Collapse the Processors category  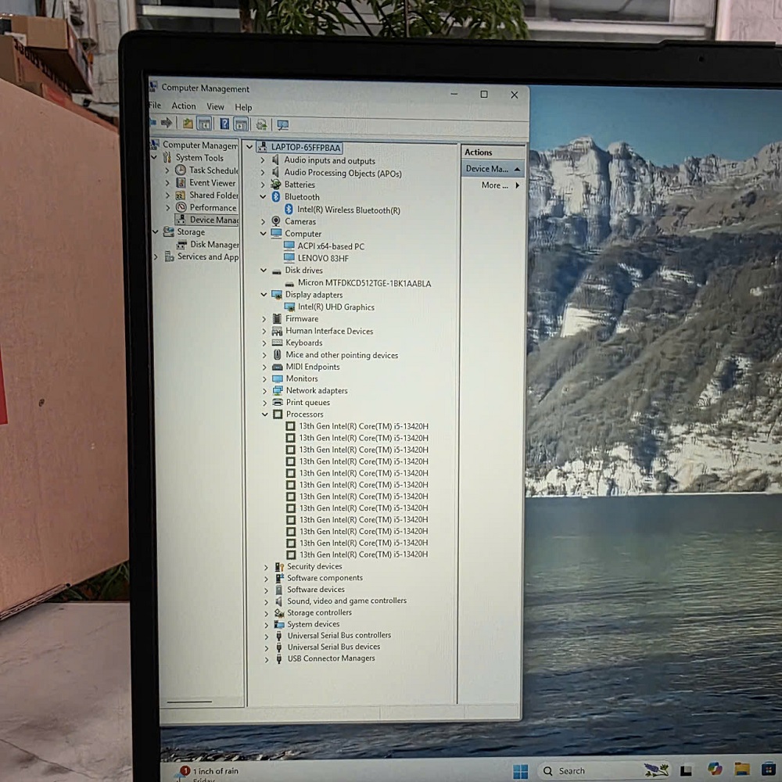265,414
